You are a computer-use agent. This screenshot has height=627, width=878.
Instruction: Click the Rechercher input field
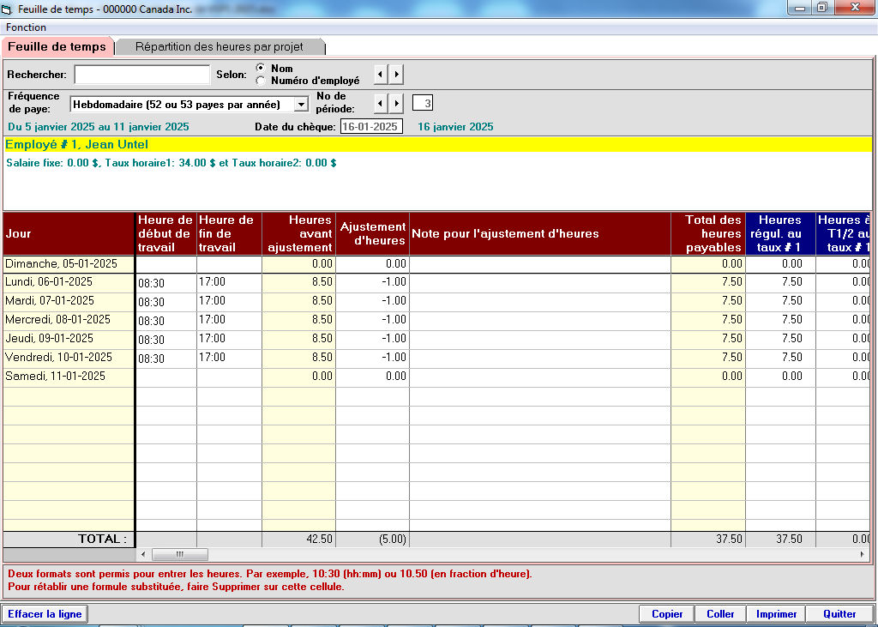pyautogui.click(x=141, y=75)
